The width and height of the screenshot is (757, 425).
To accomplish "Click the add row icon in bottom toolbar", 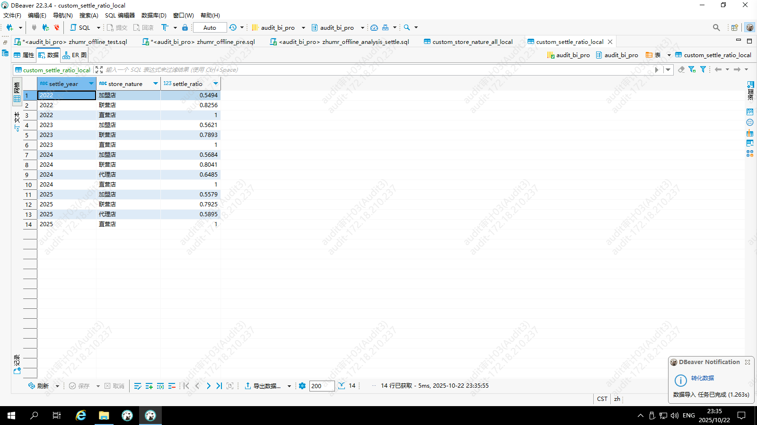I will point(149,386).
